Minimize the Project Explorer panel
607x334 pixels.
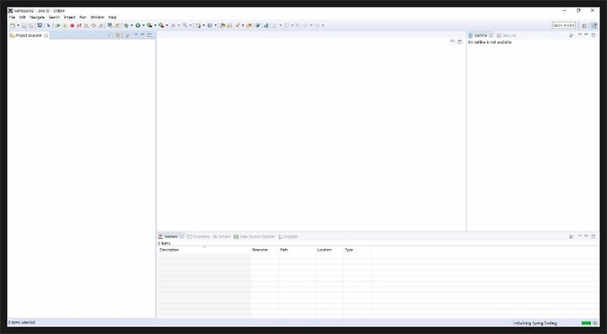click(x=142, y=35)
